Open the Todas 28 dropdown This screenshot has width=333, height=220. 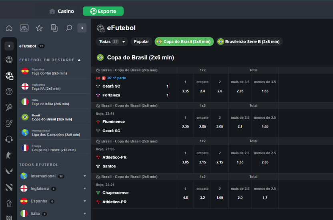112,42
